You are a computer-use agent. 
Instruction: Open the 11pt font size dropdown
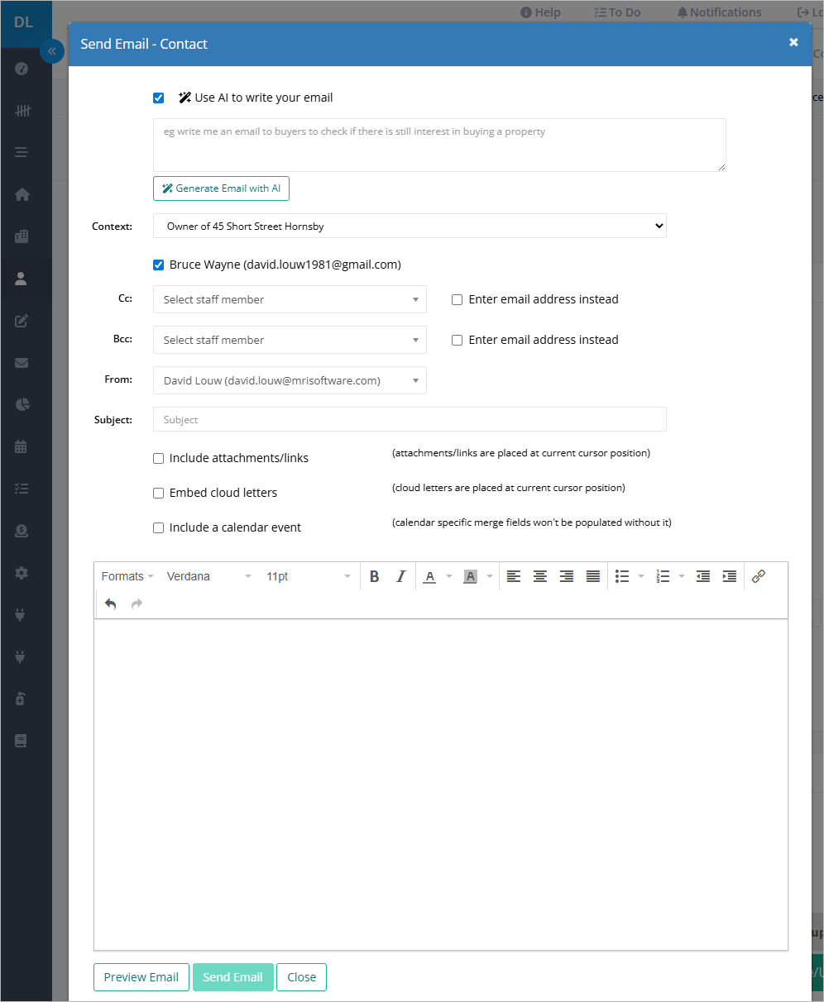[309, 576]
